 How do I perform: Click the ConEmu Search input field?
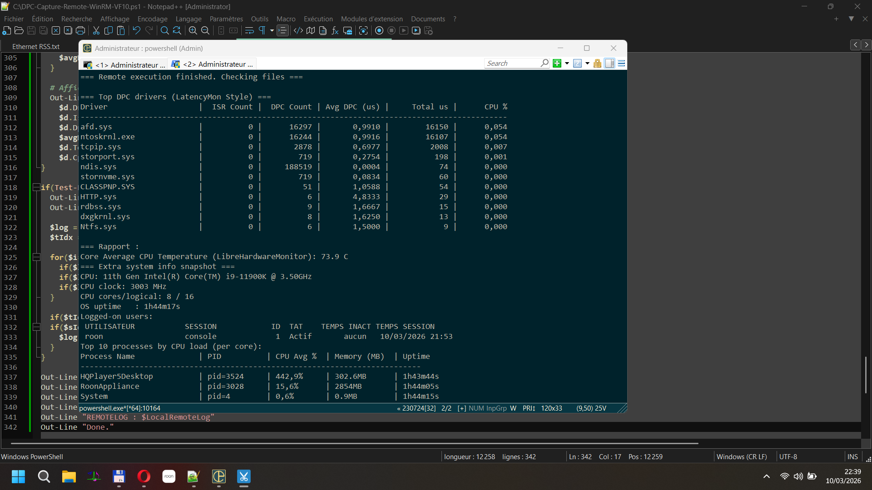click(x=512, y=64)
